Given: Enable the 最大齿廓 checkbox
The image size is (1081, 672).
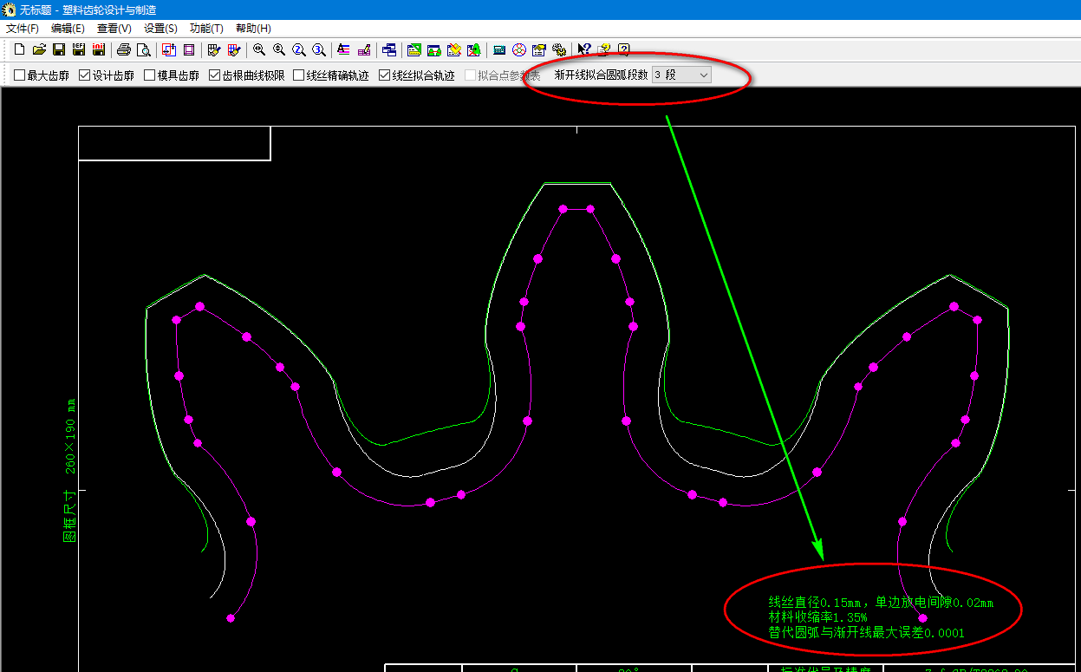Looking at the screenshot, I should 20,75.
